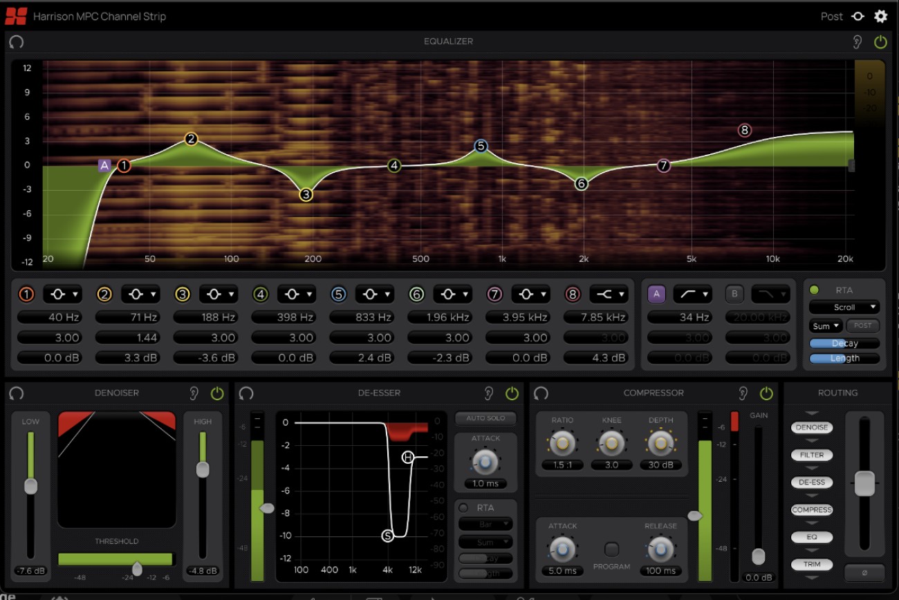Toggle the Decay switch in the RTA panel
Image resolution: width=899 pixels, height=600 pixels.
click(844, 343)
